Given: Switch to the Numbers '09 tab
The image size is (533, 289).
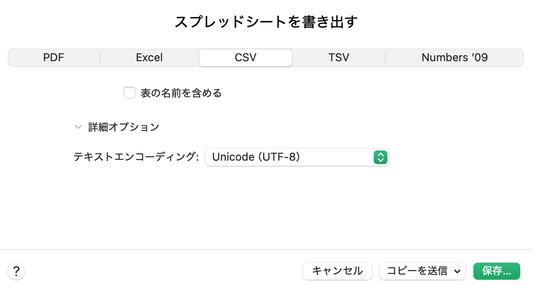Looking at the screenshot, I should click(454, 58).
